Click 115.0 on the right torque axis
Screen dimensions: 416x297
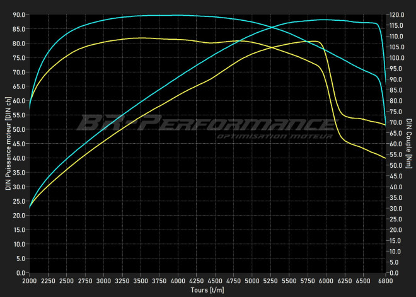pos(396,25)
